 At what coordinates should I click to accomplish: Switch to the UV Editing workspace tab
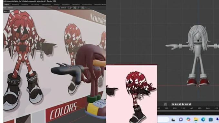click(x=35, y=4)
